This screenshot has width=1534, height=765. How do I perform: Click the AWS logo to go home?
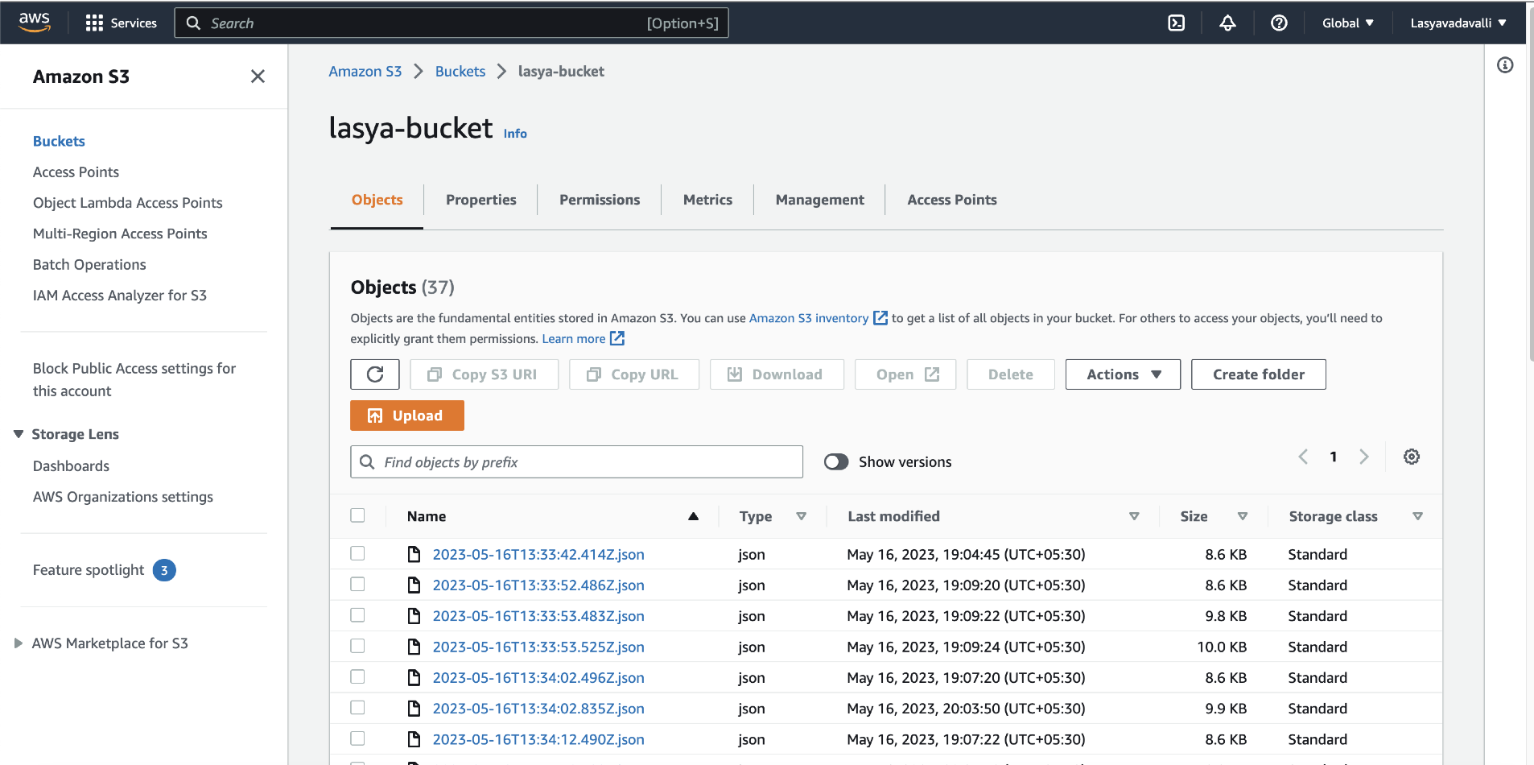click(x=34, y=23)
